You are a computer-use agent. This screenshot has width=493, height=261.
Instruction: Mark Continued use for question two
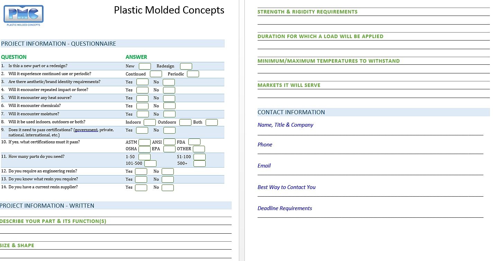[155, 74]
